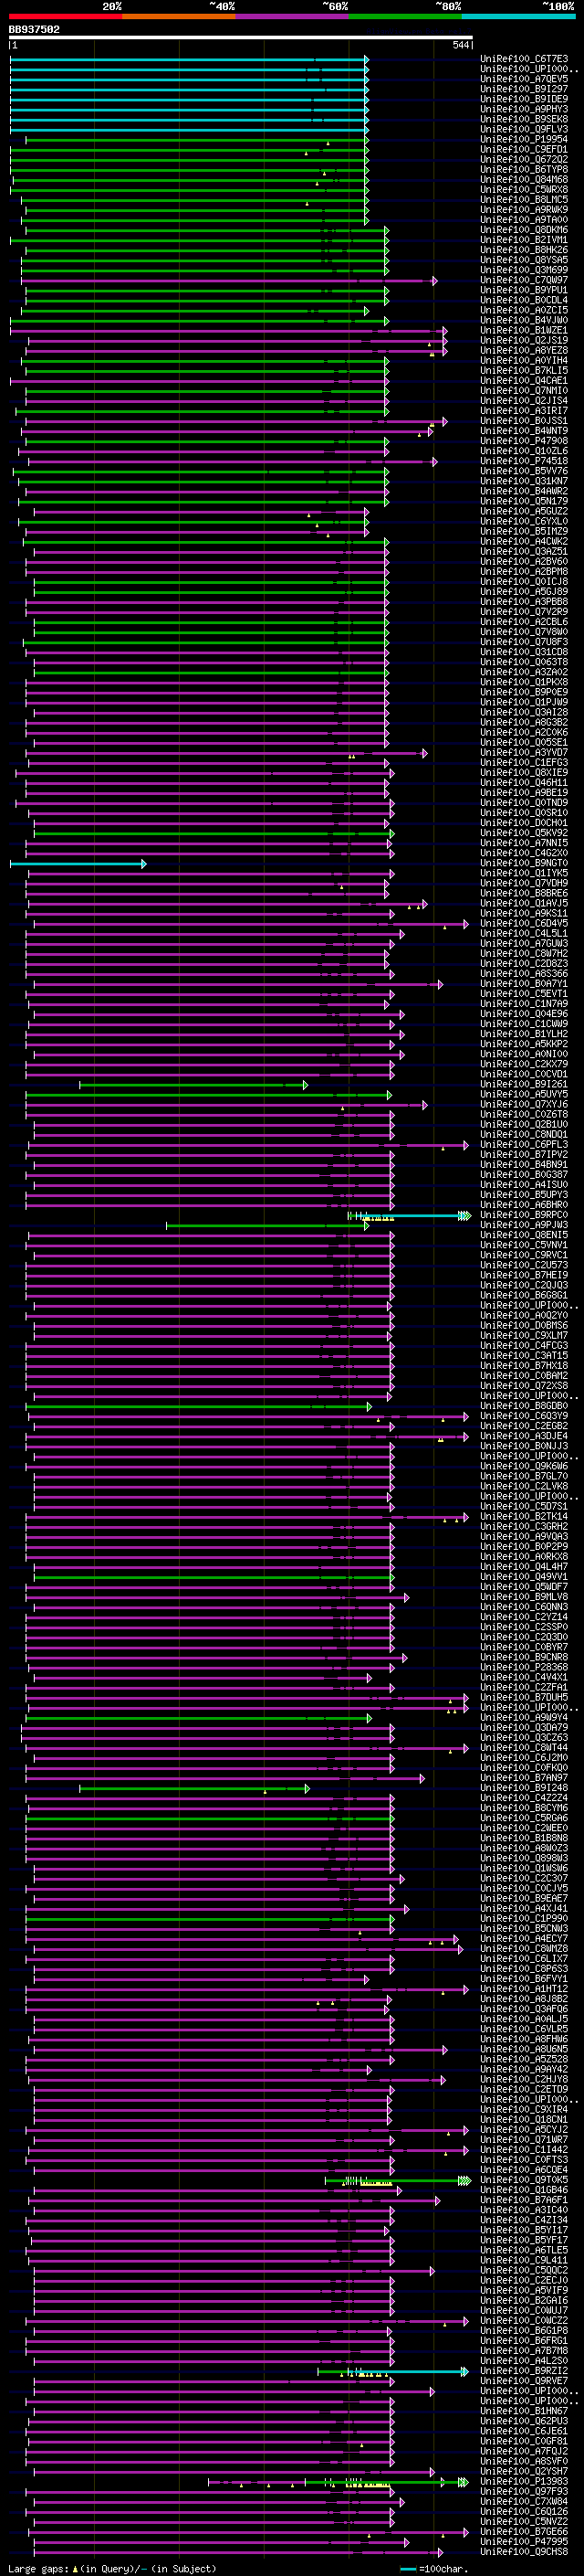Select hit label UniRef100_Q1IYK5
The width and height of the screenshot is (584, 2576).
[524, 873]
